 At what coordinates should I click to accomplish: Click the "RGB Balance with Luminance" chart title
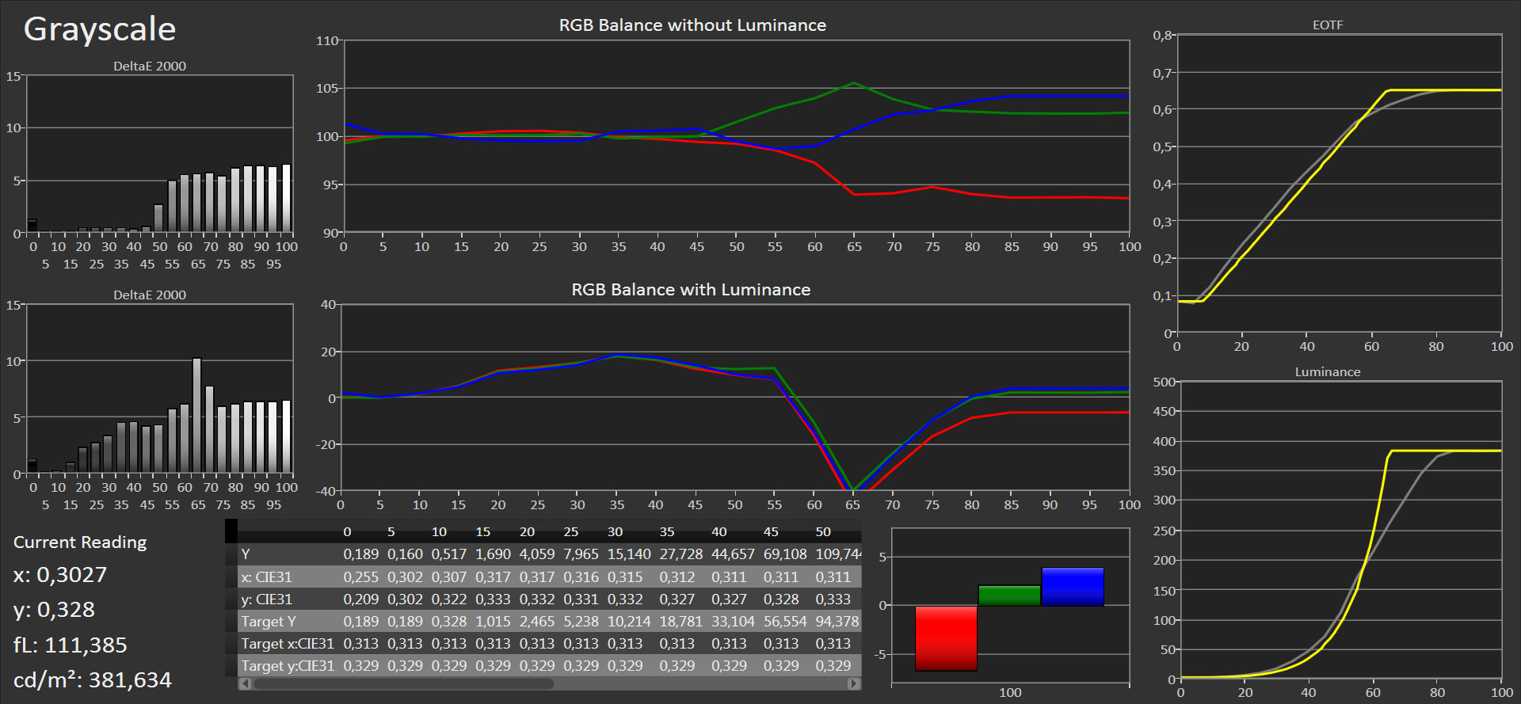tap(690, 290)
